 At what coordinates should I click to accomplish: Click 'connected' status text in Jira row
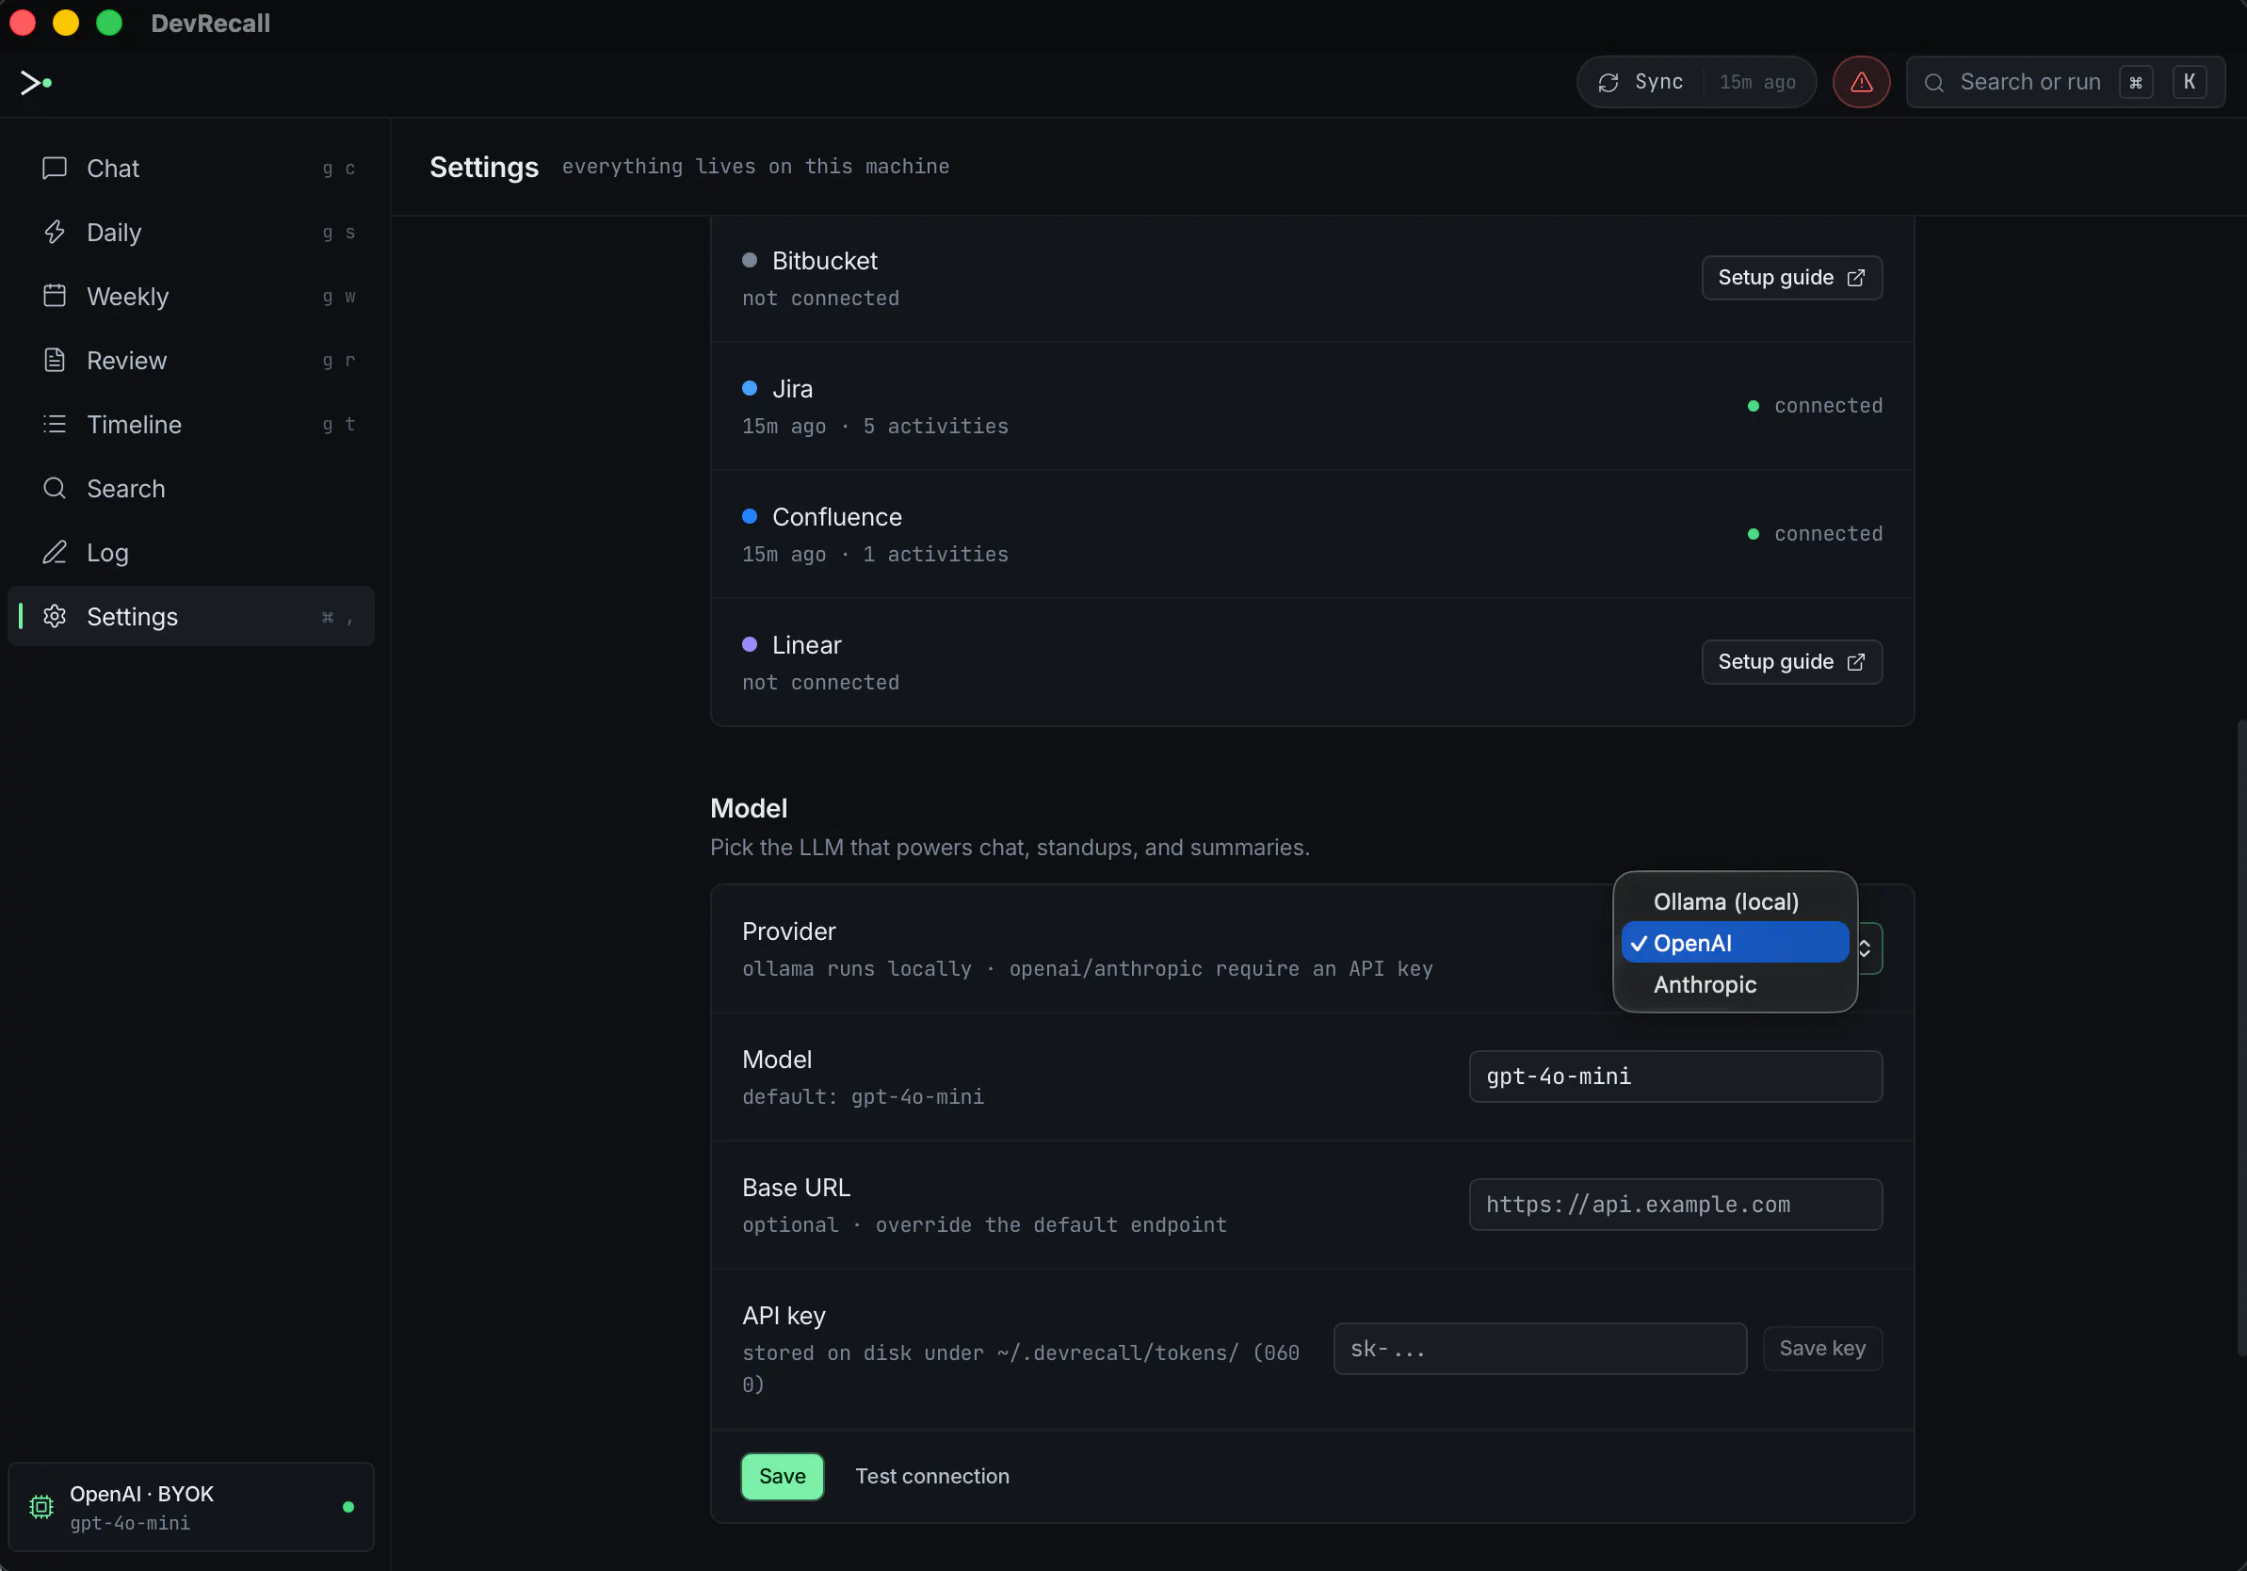click(x=1828, y=406)
